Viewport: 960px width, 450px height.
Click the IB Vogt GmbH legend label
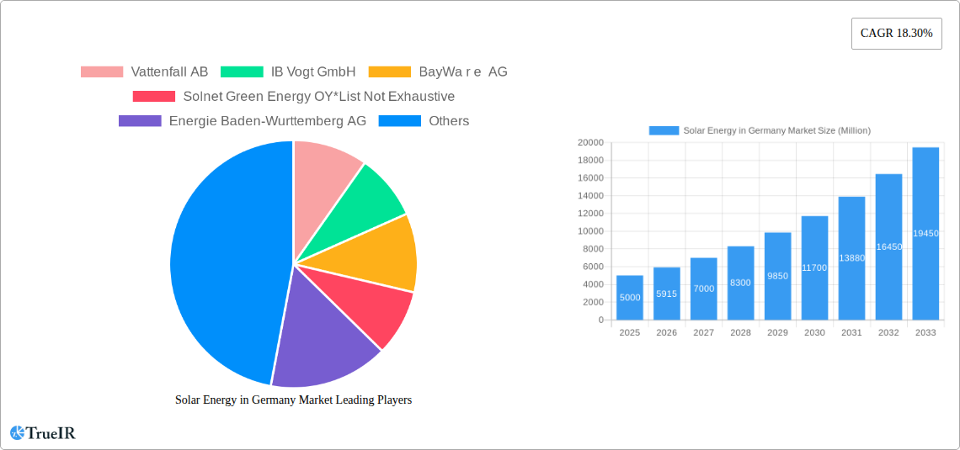pos(313,71)
